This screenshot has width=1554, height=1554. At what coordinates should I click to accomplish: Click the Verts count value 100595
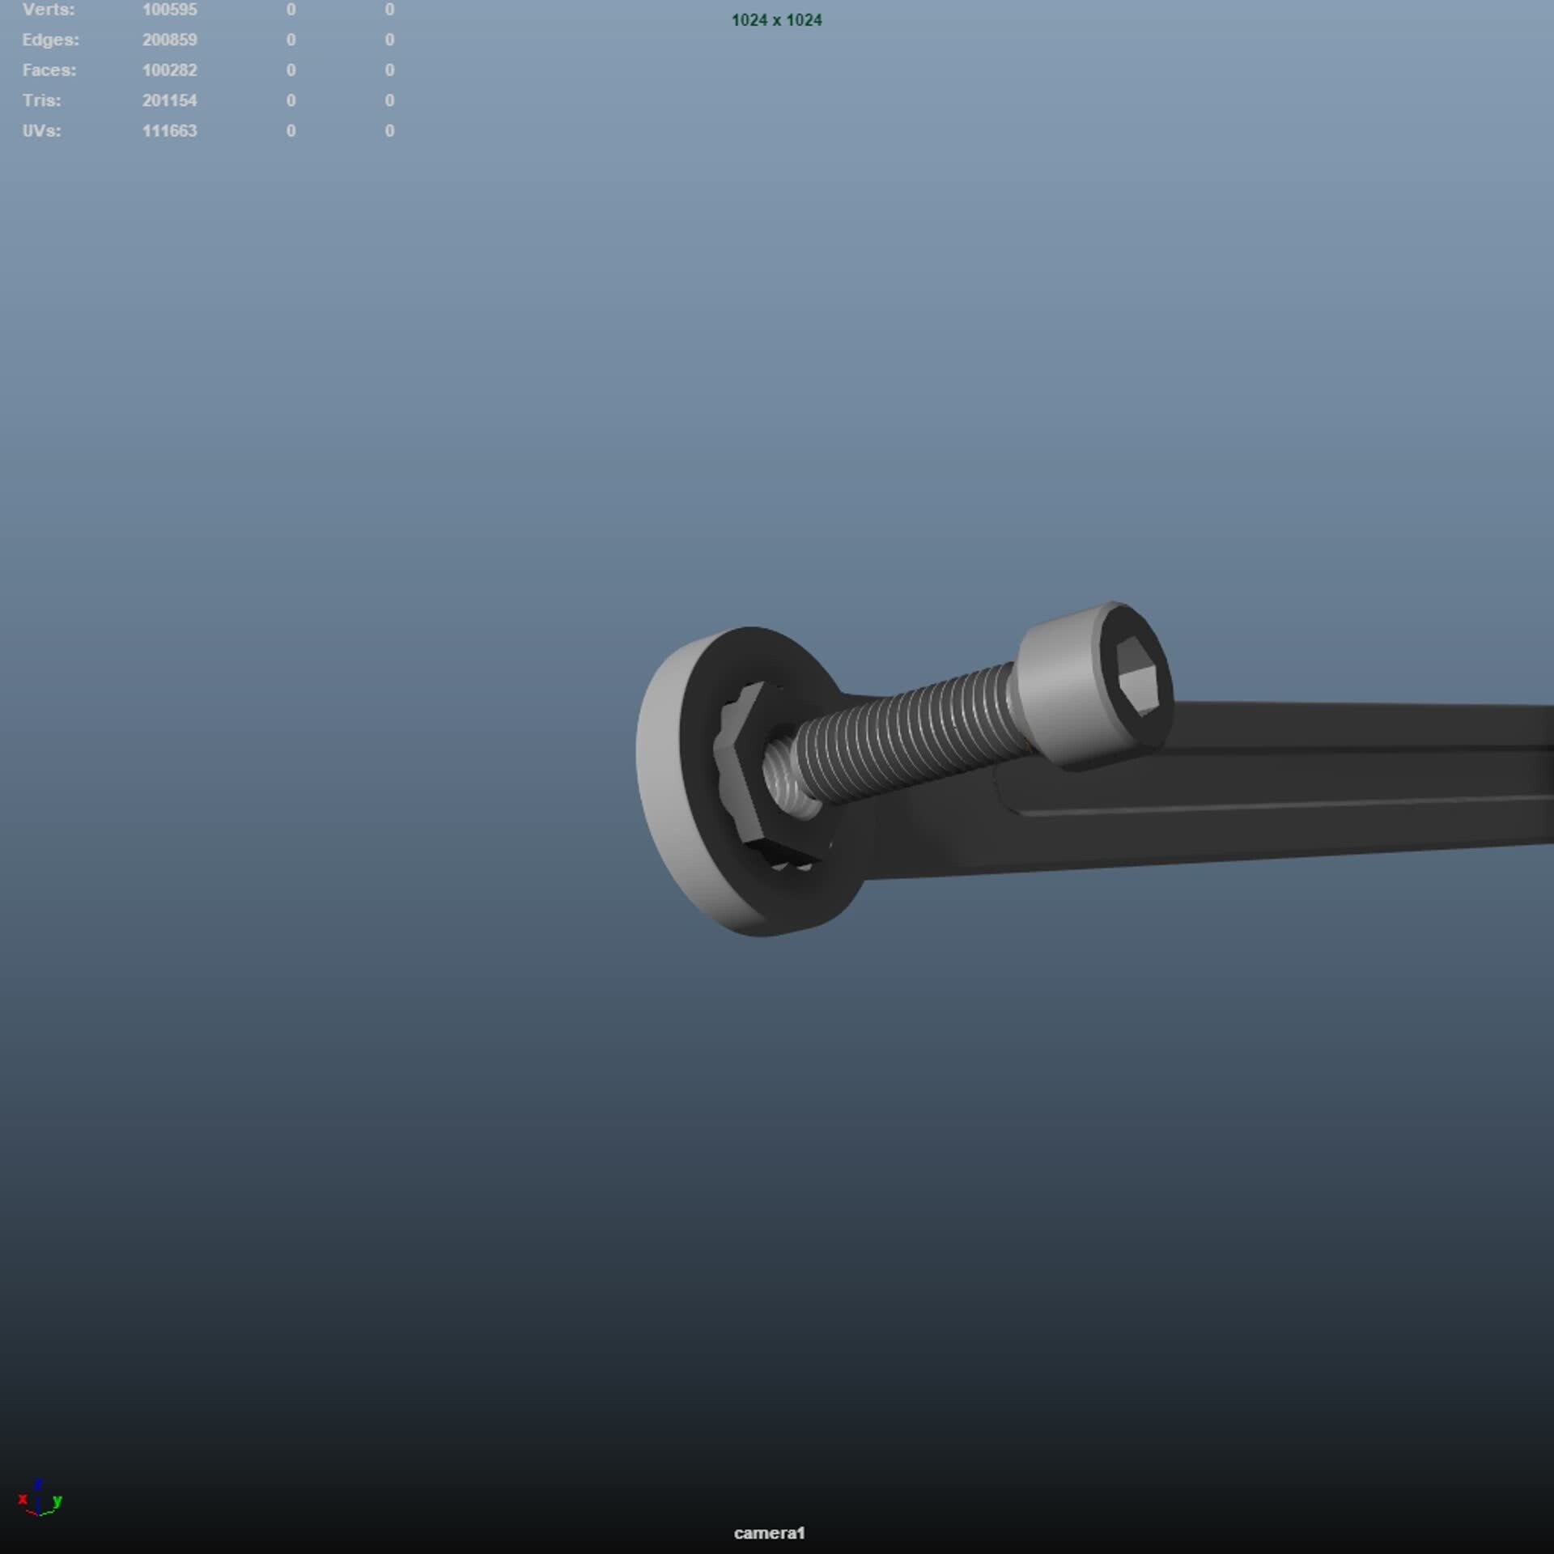pos(169,10)
